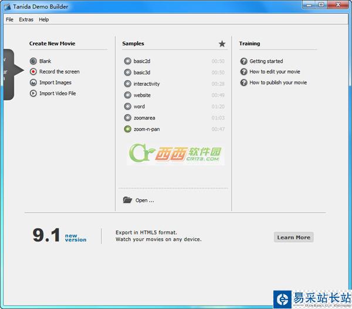Click the basic3d sample disc icon
Screen dimensions: 352x309
(x=127, y=72)
